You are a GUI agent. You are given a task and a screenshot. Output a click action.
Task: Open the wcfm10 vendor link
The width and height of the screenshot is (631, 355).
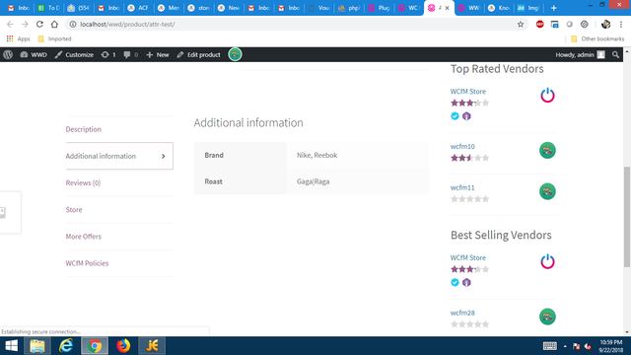coord(462,147)
